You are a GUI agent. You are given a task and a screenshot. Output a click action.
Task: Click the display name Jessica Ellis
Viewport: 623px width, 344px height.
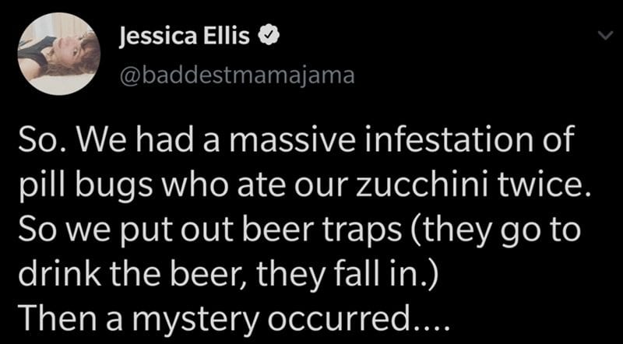click(185, 37)
